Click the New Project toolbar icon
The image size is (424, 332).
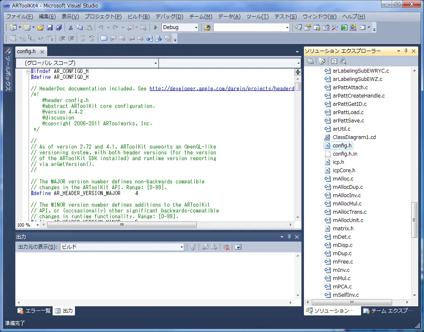(13, 27)
